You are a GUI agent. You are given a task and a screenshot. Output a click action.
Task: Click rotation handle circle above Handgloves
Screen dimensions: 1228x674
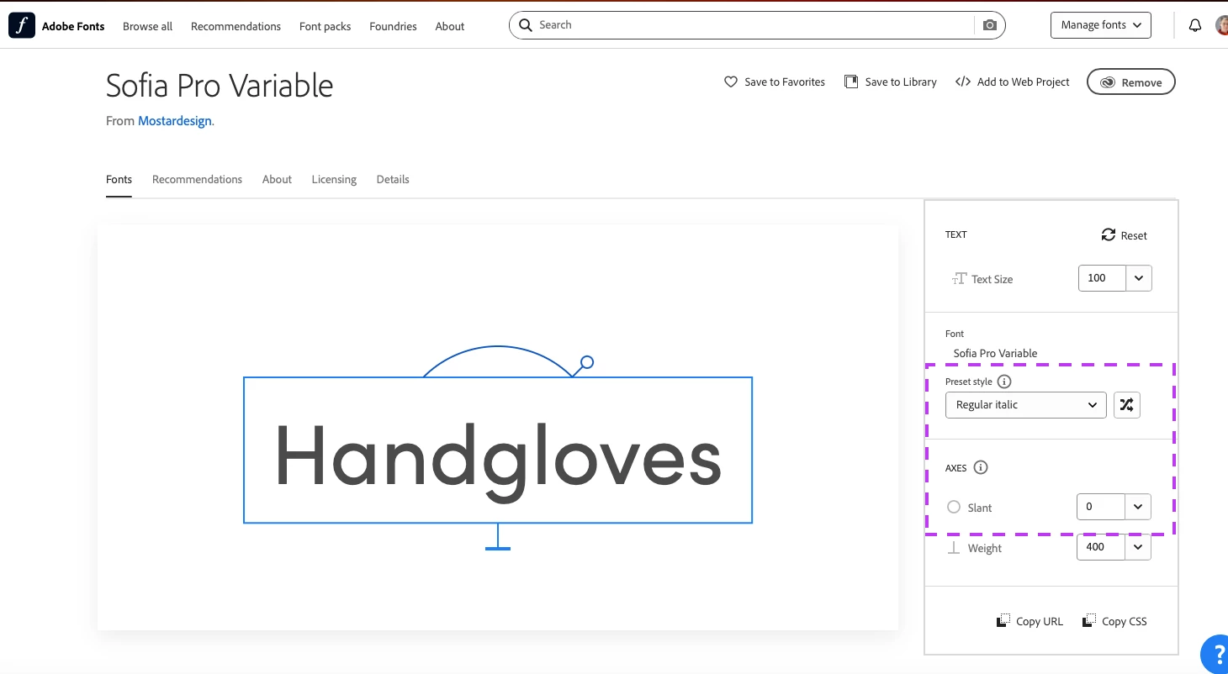[x=587, y=362]
